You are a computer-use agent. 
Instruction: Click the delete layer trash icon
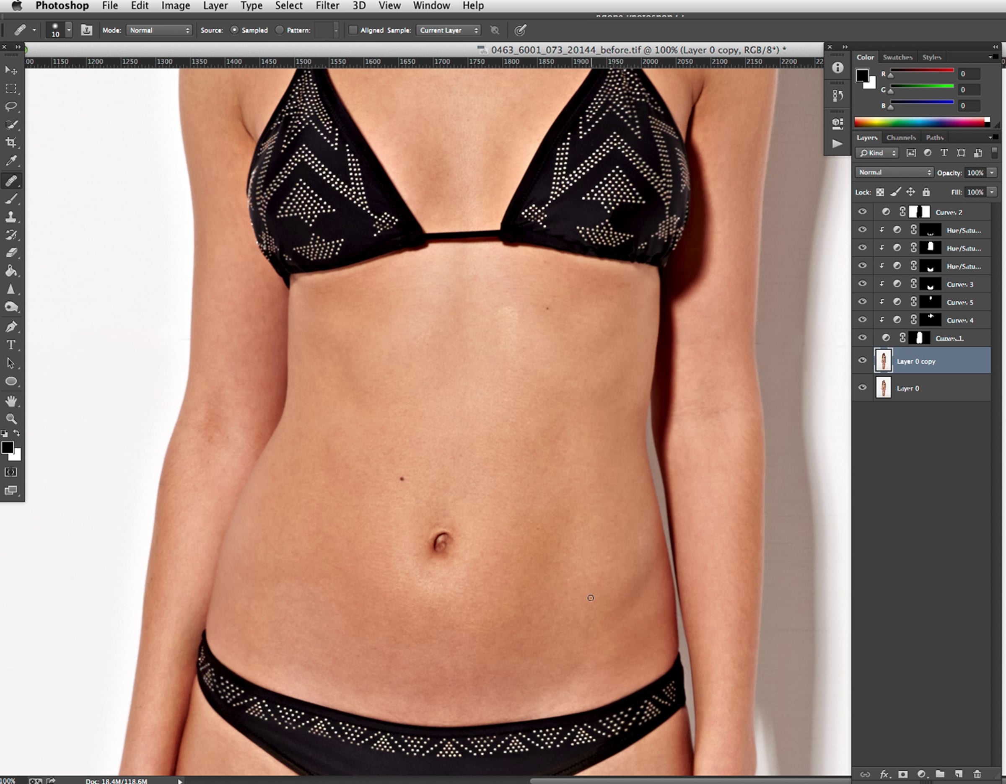(977, 774)
